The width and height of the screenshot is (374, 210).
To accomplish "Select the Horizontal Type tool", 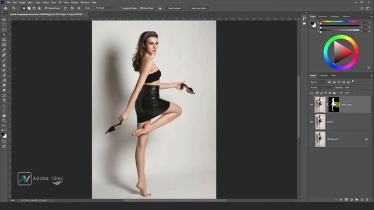I will point(4,100).
